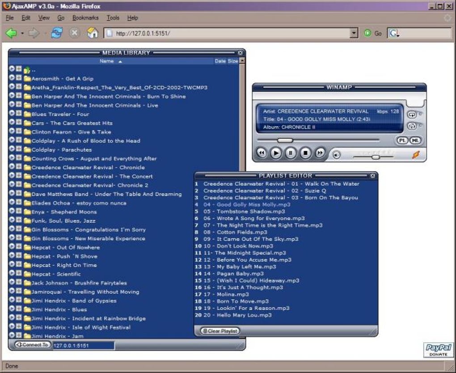The width and height of the screenshot is (456, 373).
Task: Stop the current track in Winamp
Action: pos(305,153)
